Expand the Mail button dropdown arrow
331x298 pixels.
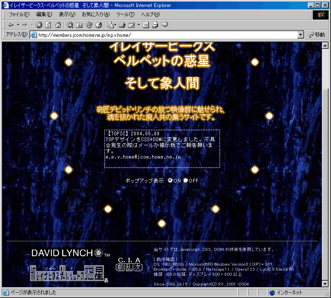(x=115, y=25)
